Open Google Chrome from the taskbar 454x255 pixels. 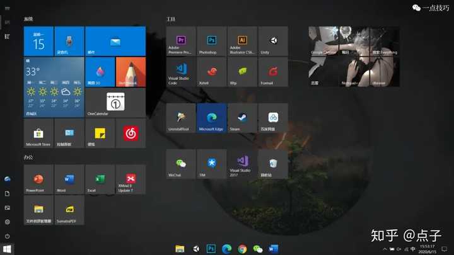242,249
